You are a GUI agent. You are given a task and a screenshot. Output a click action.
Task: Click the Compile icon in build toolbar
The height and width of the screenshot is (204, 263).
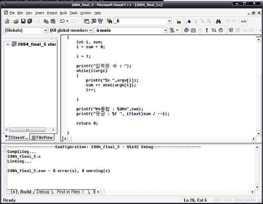tap(186, 30)
